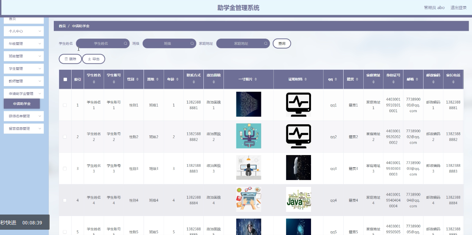This screenshot has height=235, width=472.
Task: Focus the 家庭地址 search input
Action: (243, 44)
